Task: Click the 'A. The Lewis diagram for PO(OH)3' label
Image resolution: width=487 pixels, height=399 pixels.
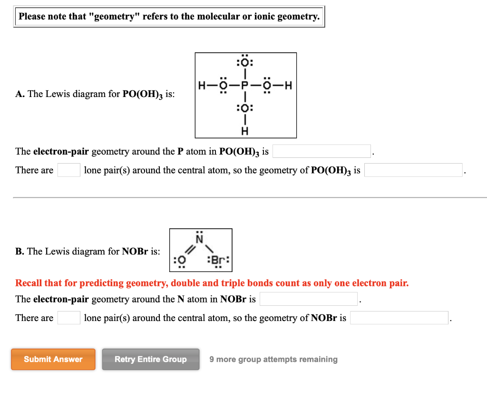Action: [95, 94]
